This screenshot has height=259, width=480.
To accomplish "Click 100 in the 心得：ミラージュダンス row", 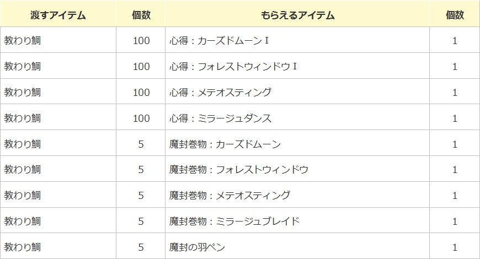I will (x=141, y=118).
